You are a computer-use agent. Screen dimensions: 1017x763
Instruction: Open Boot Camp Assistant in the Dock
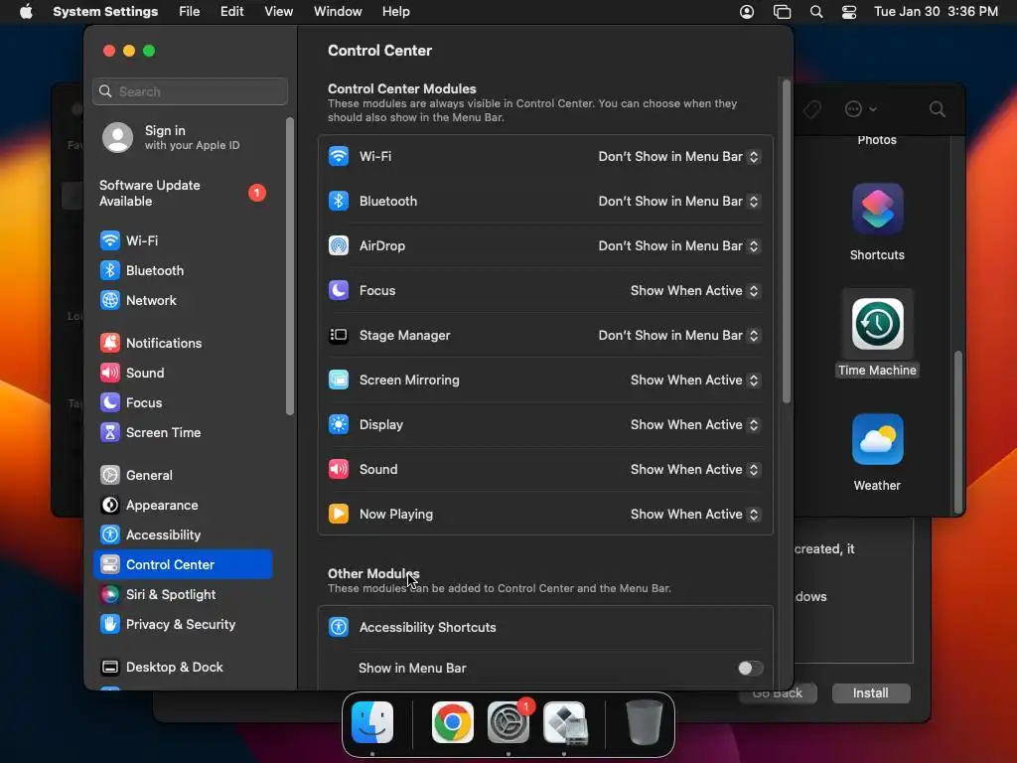(565, 722)
